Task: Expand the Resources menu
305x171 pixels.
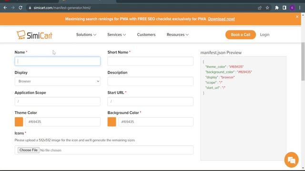Action: (178, 35)
